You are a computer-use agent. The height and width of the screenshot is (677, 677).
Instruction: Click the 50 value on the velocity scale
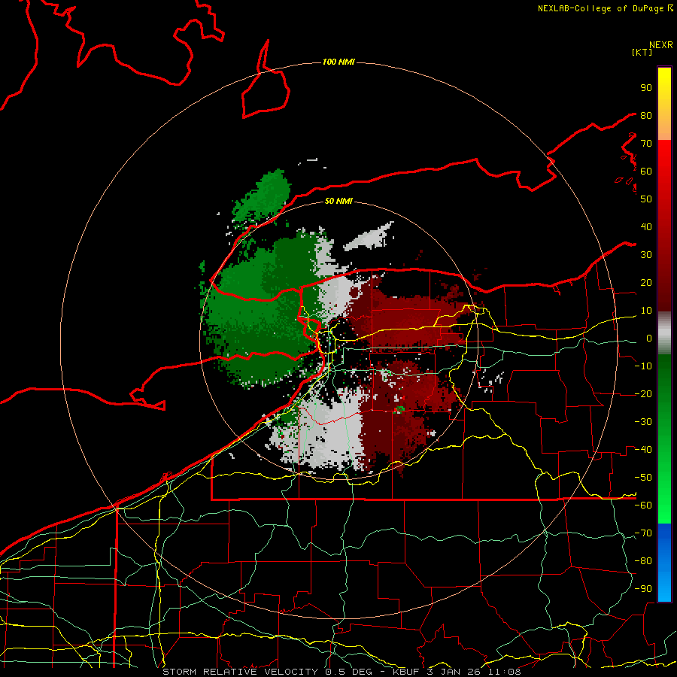(646, 199)
